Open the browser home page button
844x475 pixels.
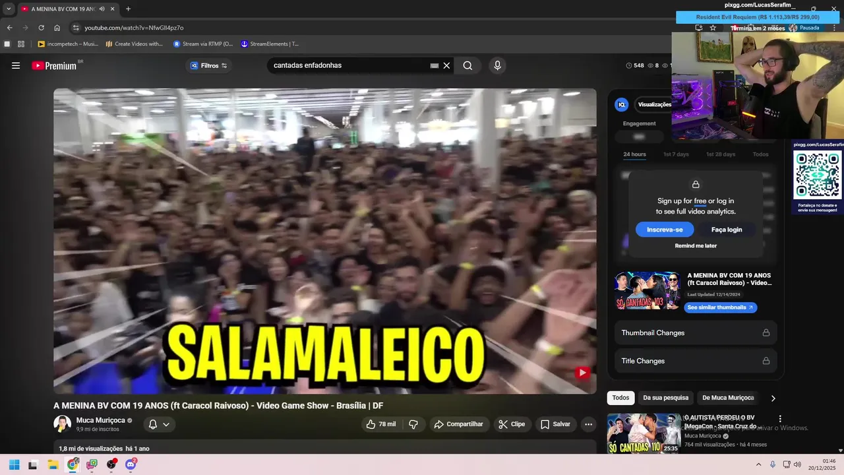[57, 28]
